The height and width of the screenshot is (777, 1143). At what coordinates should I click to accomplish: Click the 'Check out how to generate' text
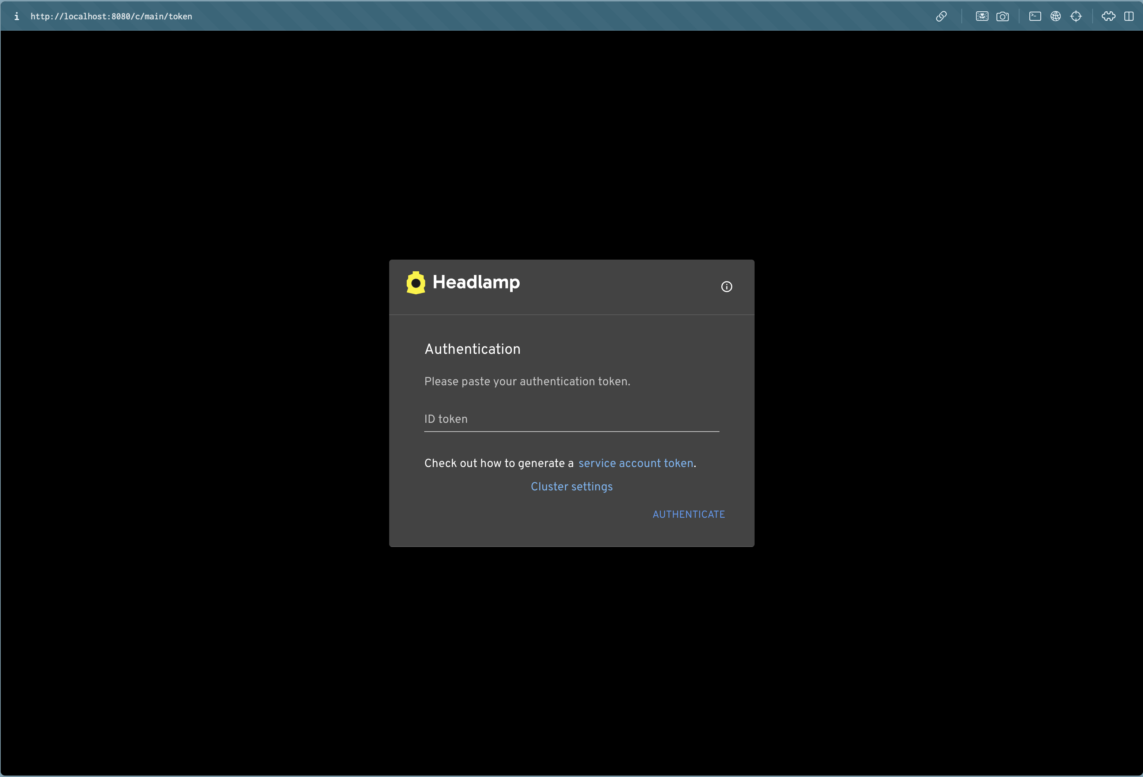(x=499, y=463)
